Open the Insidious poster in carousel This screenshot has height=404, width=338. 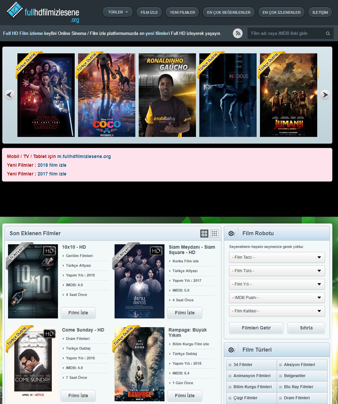point(228,95)
